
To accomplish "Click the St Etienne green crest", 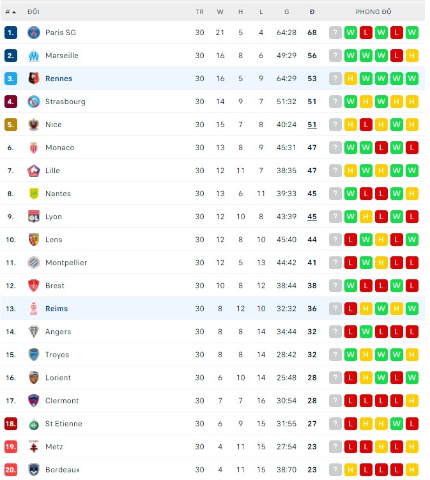I will click(34, 424).
